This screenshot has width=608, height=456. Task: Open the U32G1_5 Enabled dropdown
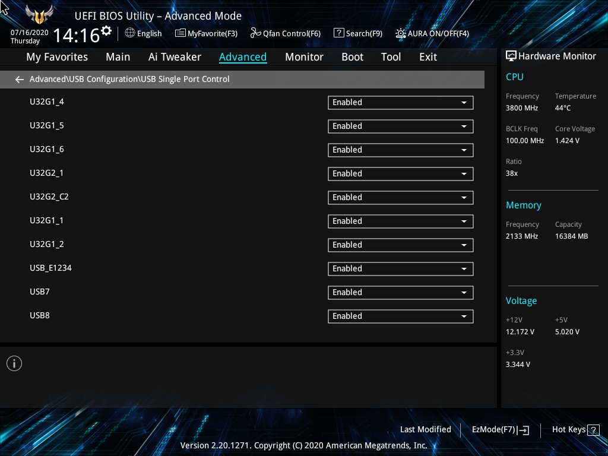[x=401, y=126]
